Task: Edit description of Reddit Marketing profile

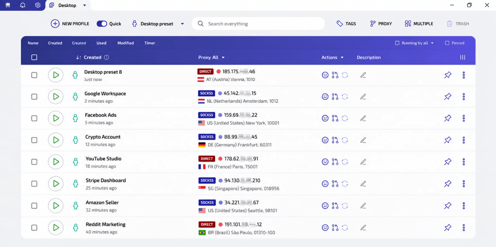Action: (363, 228)
